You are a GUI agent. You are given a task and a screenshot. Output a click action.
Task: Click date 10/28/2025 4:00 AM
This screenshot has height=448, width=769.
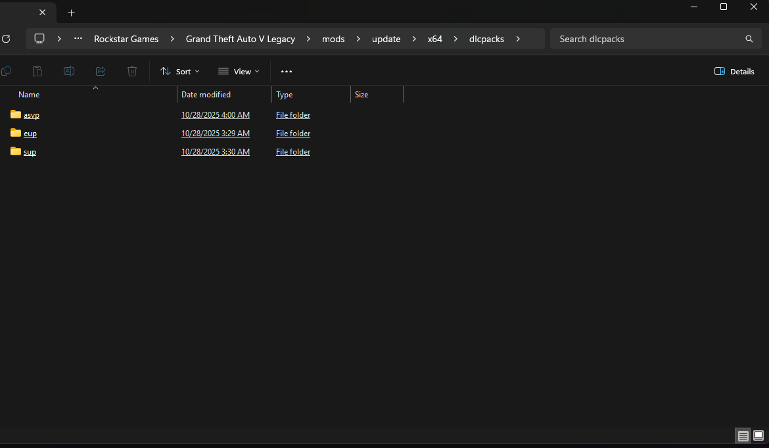pos(216,115)
